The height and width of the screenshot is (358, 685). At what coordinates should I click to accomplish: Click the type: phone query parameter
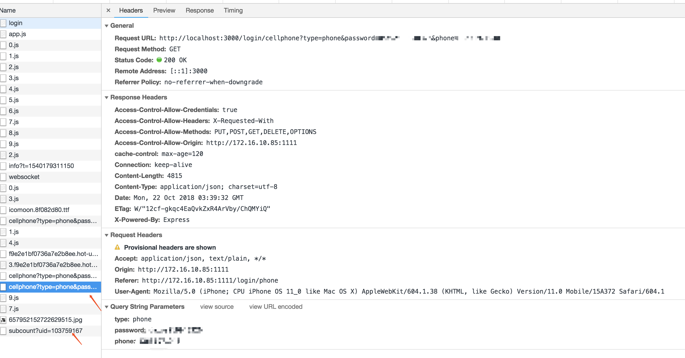point(133,319)
